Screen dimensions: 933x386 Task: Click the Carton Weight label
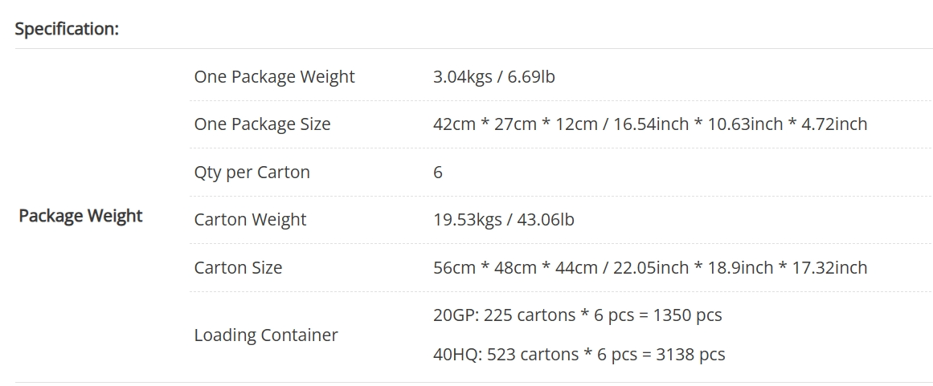(250, 220)
